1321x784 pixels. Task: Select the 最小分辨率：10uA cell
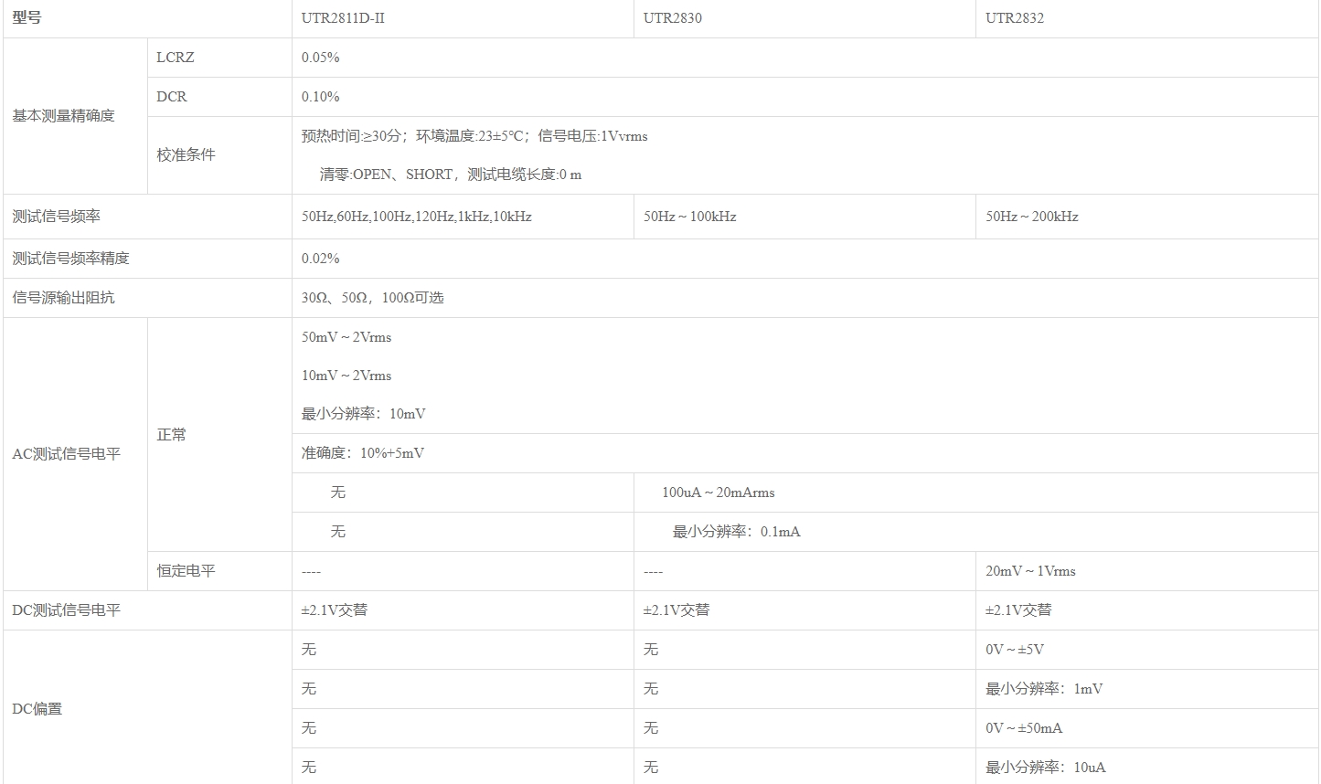[x=1146, y=767]
